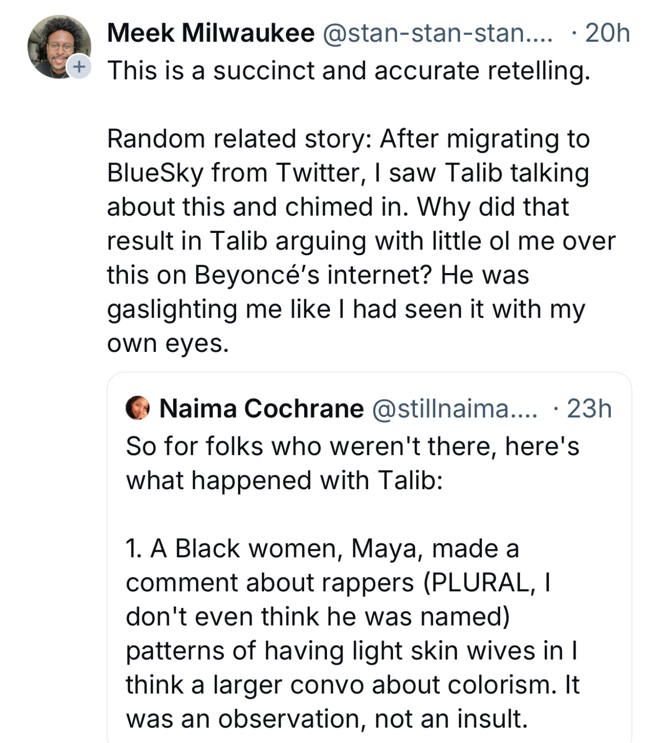The height and width of the screenshot is (743, 655).
Task: Open Meek Milwaukee's profile picture
Action: tap(57, 46)
